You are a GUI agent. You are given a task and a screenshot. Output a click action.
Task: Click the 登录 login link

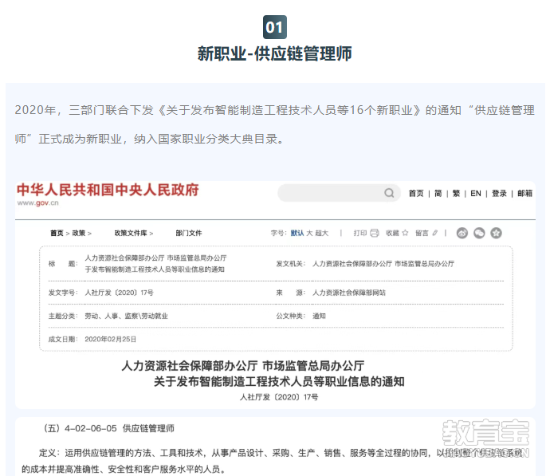point(499,193)
